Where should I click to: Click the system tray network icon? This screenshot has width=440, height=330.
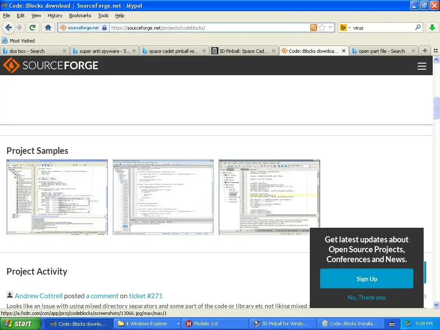tap(408, 324)
